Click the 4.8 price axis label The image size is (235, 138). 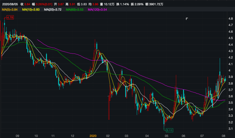[x=231, y=19]
